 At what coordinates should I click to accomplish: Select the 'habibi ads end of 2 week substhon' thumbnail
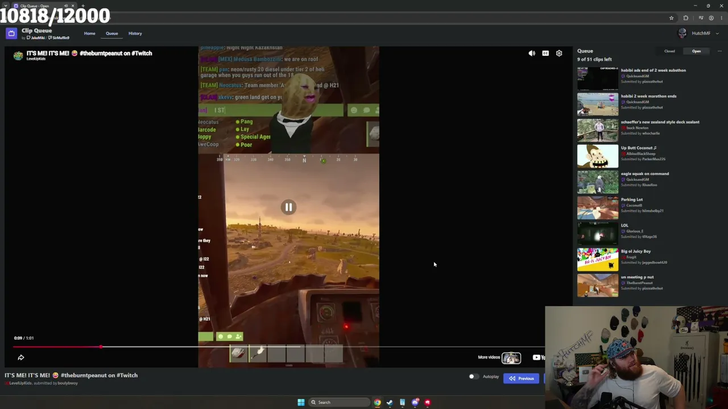click(598, 78)
